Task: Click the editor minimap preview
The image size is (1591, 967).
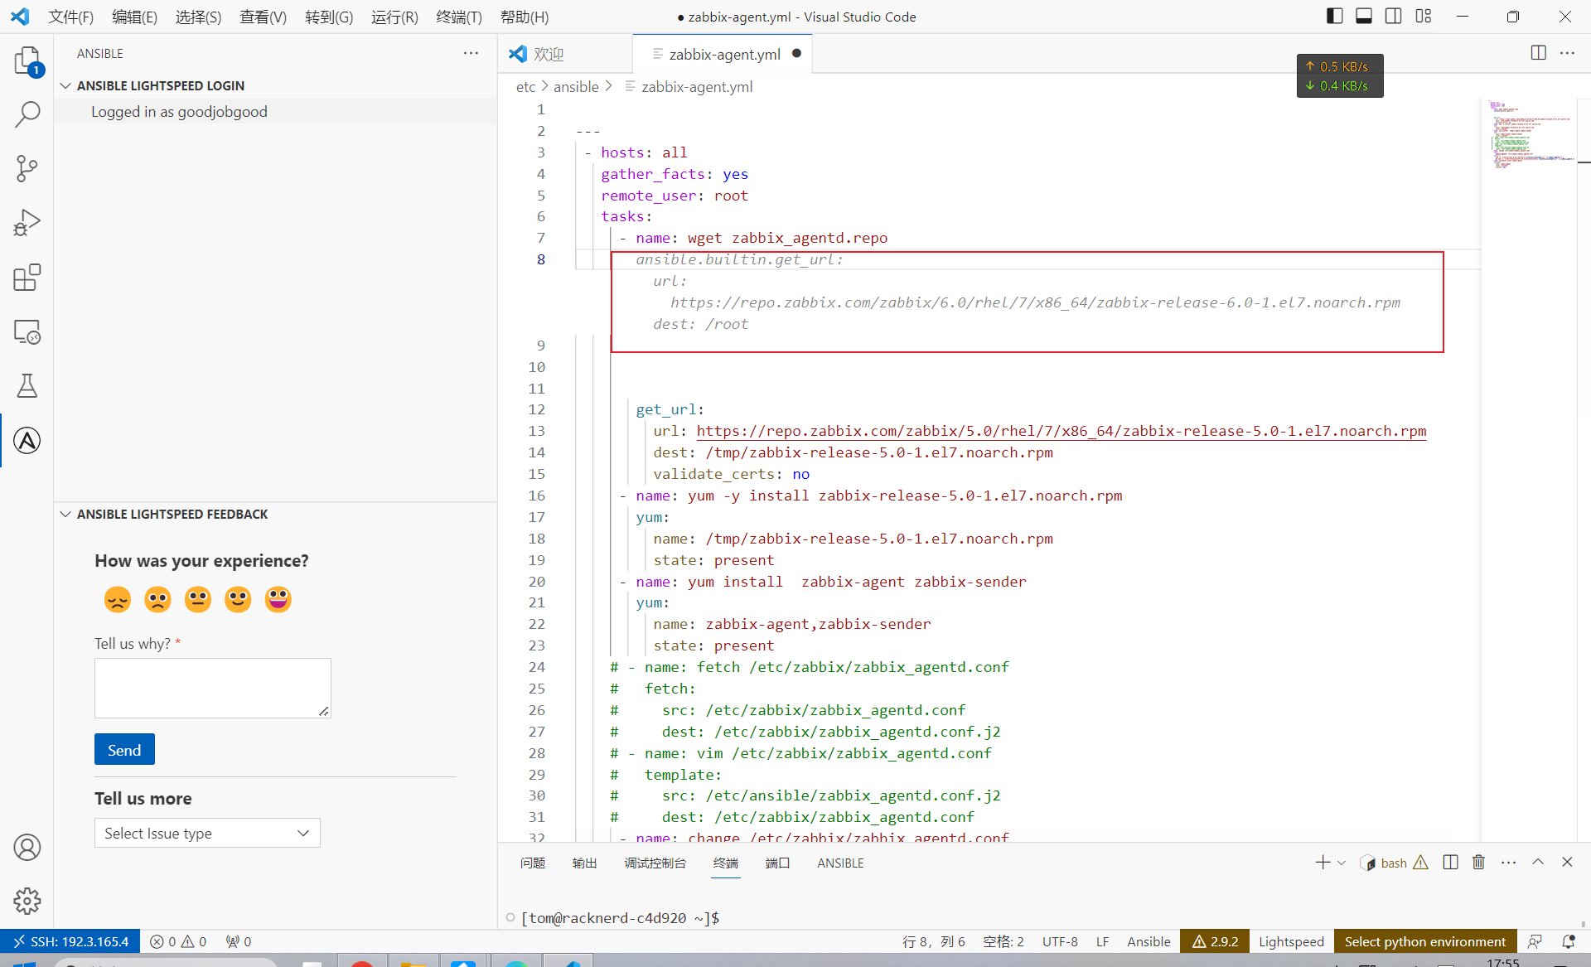Action: point(1531,135)
